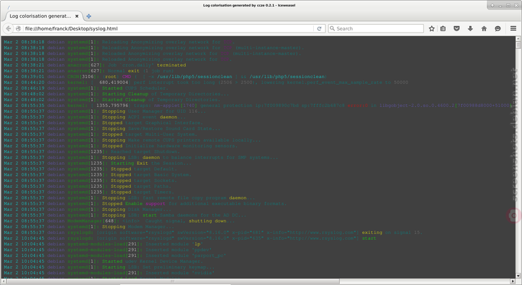
Task: Click 'support' in Stopped Enable line
Action: (155, 203)
